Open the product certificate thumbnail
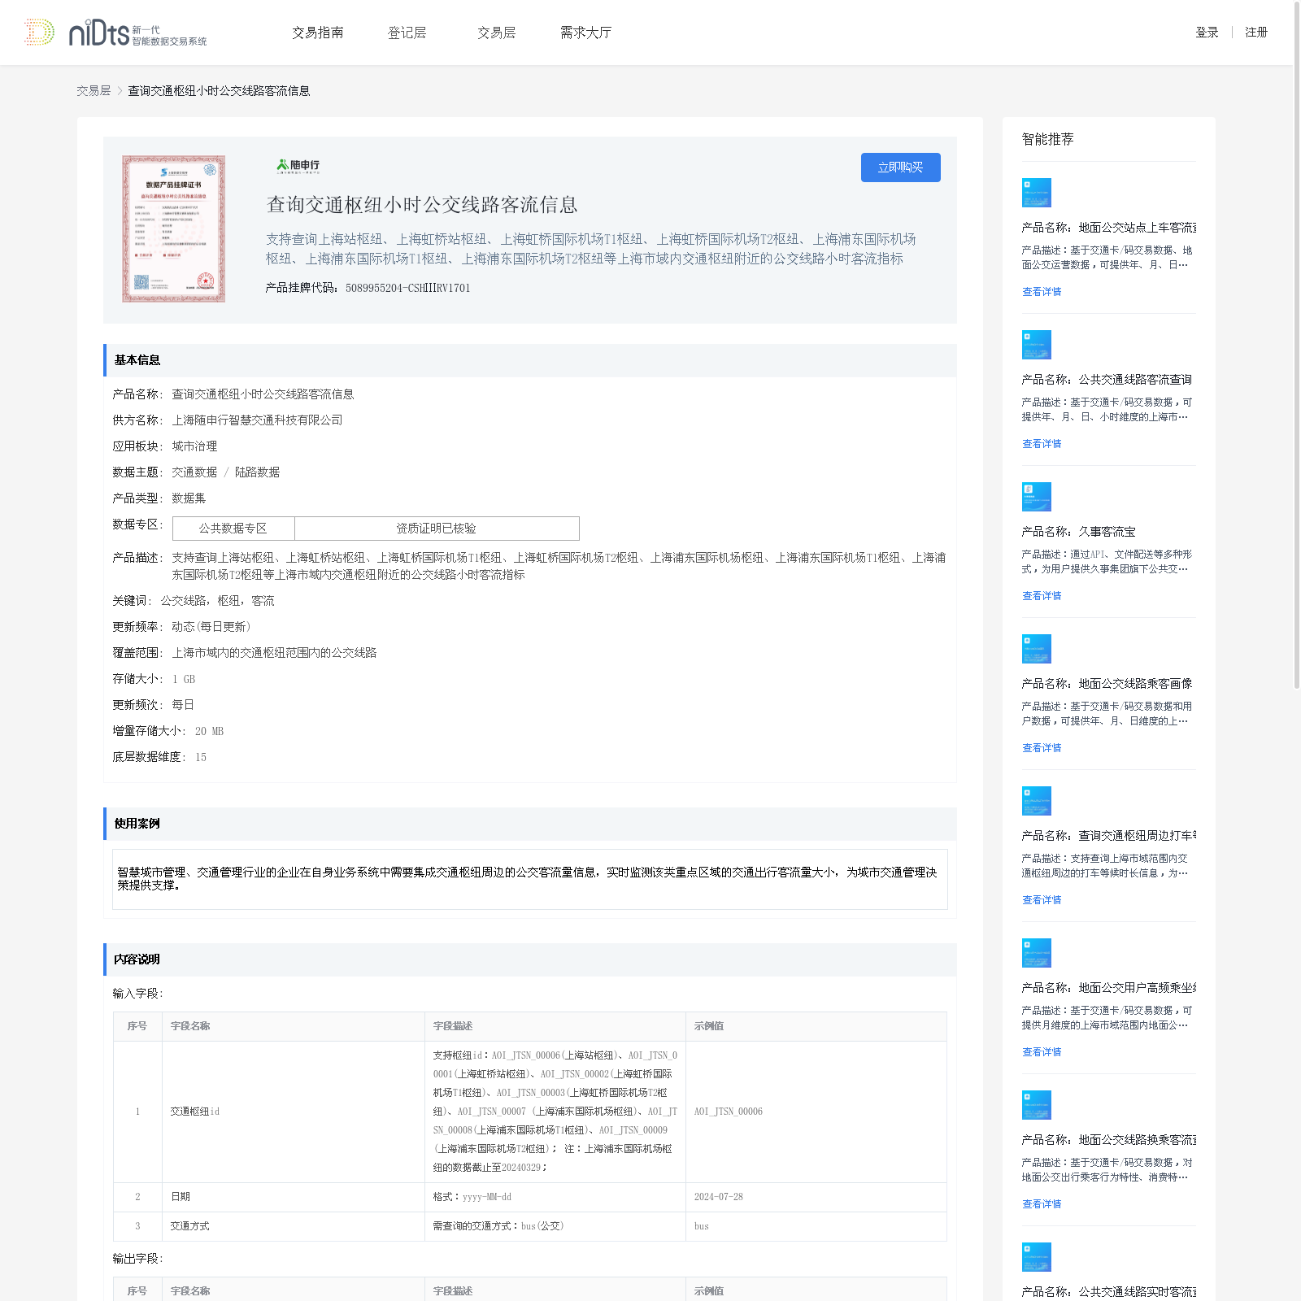The height and width of the screenshot is (1301, 1301). pos(174,229)
